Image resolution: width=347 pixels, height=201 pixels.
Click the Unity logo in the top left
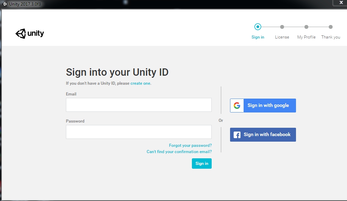(x=29, y=33)
